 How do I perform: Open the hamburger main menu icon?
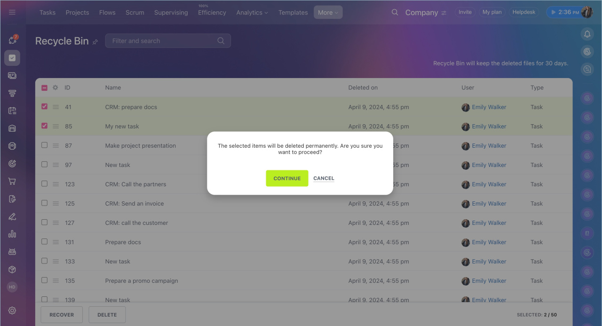[12, 12]
